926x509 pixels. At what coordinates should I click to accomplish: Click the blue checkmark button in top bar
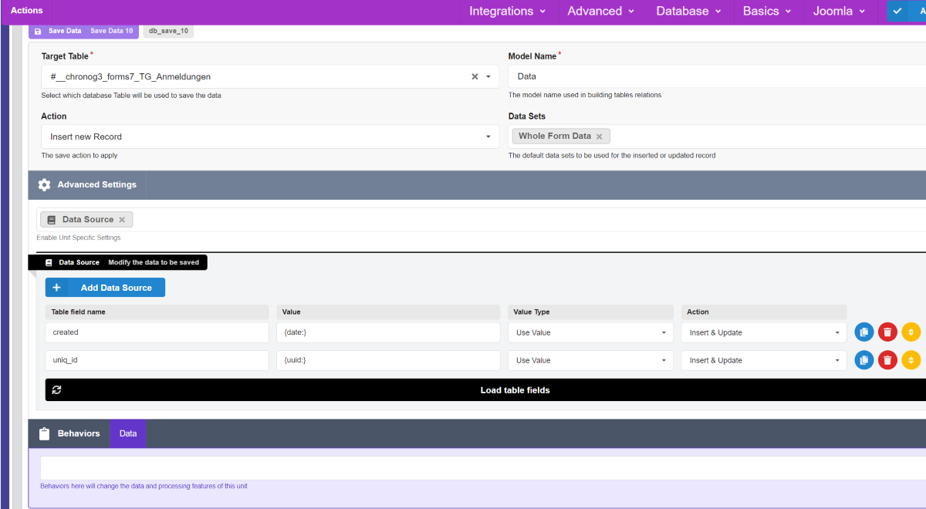[897, 11]
